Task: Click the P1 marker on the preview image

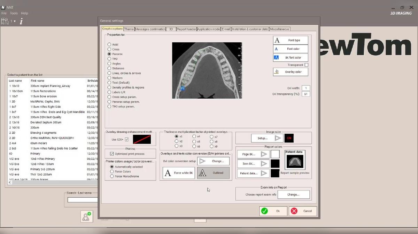Action: coord(183,89)
